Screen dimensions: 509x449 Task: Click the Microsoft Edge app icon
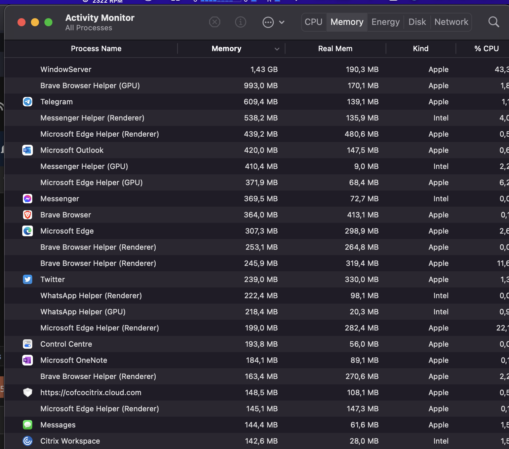pos(28,231)
